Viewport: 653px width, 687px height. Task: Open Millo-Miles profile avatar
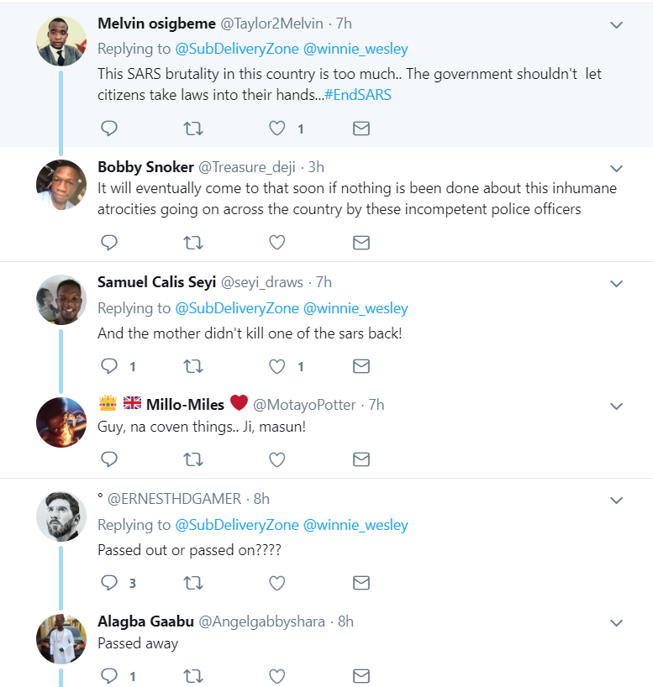click(x=61, y=422)
